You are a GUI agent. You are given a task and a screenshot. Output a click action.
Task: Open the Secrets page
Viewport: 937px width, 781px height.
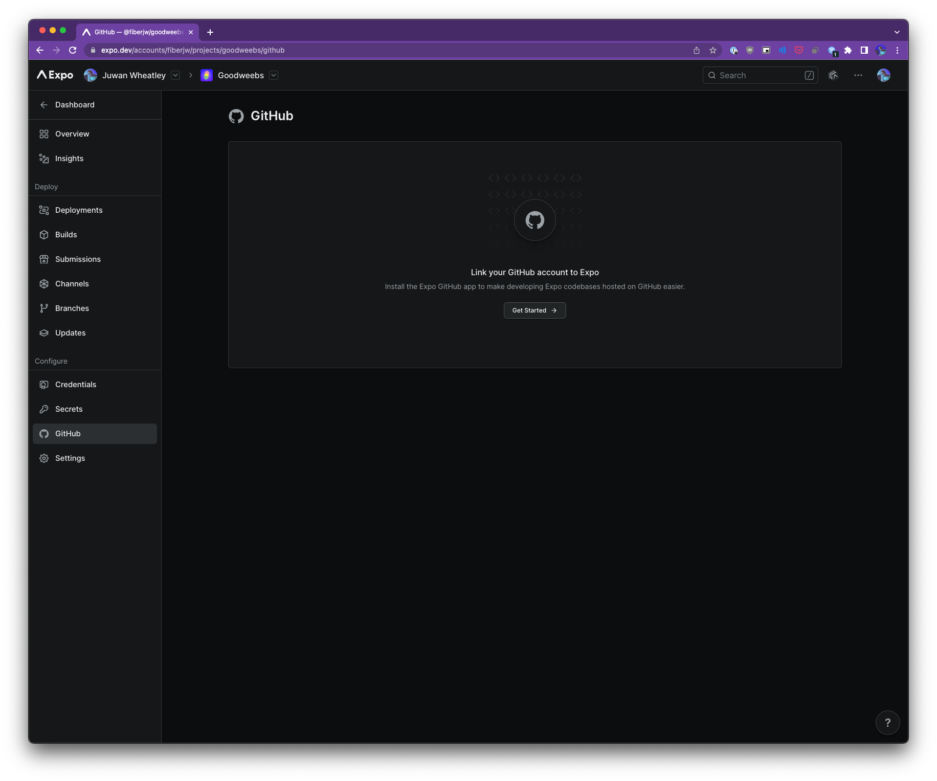(95, 409)
